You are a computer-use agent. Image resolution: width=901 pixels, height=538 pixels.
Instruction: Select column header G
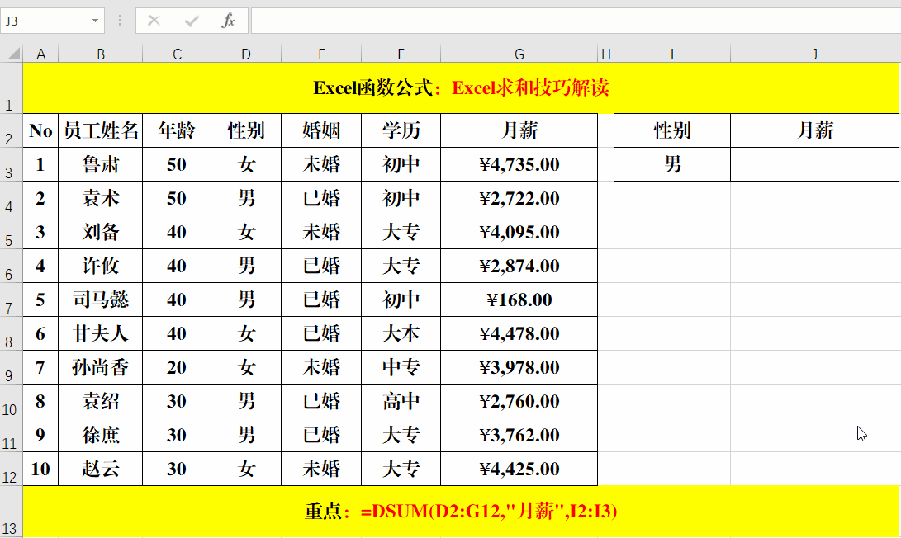[519, 53]
